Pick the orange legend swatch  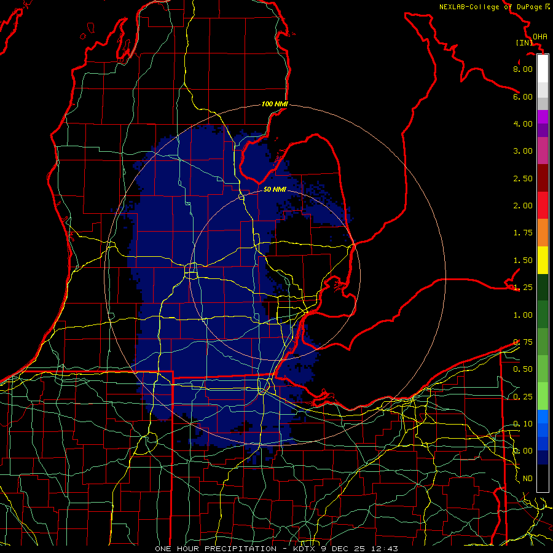tap(543, 232)
